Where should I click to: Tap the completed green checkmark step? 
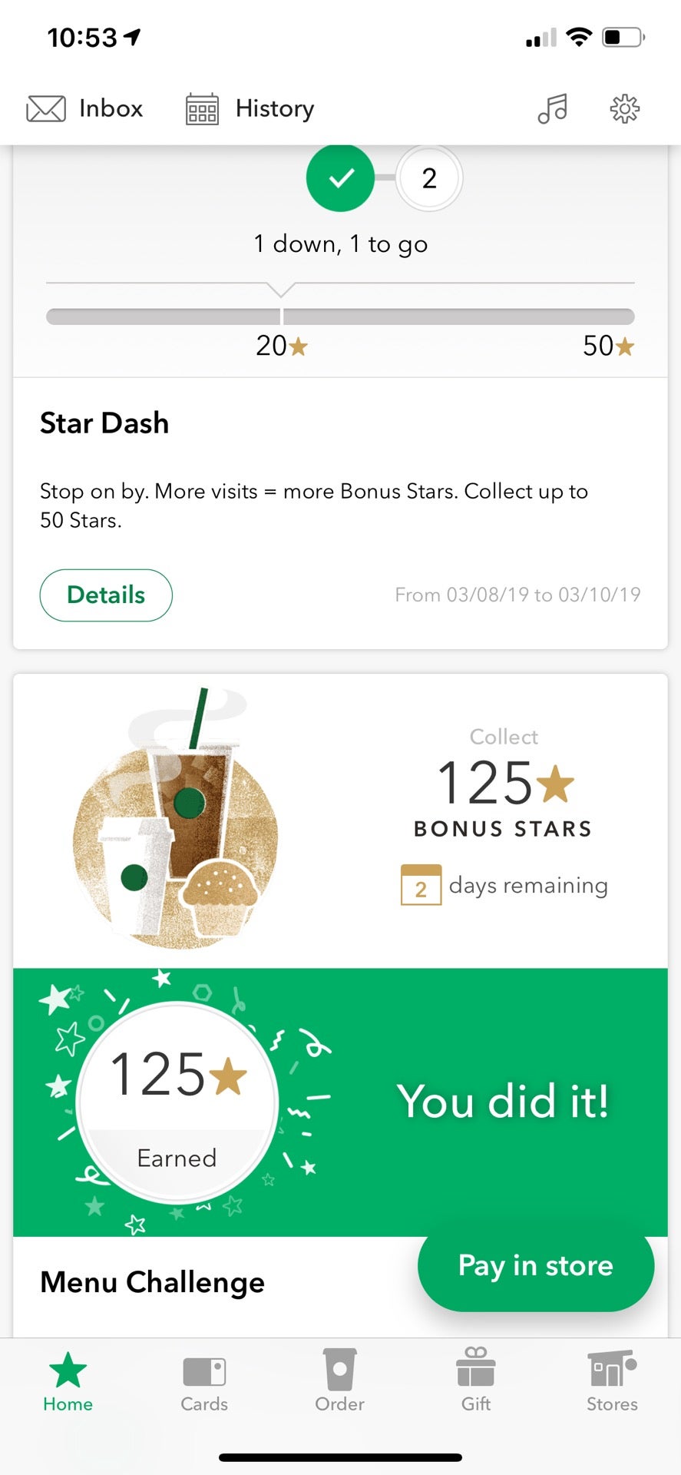point(340,178)
